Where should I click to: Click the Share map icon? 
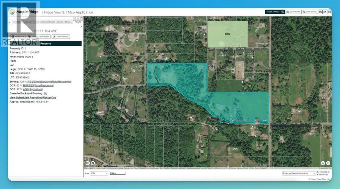coord(329,12)
